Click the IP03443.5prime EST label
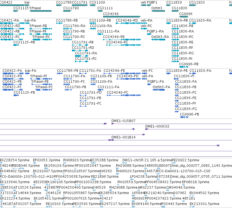This screenshot has width=232, height=208. [174, 204]
